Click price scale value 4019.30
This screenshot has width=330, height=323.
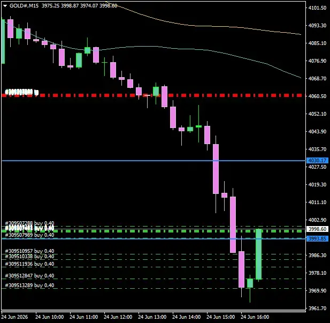317,184
